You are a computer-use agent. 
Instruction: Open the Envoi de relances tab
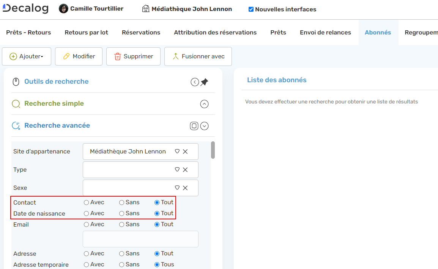pos(325,33)
